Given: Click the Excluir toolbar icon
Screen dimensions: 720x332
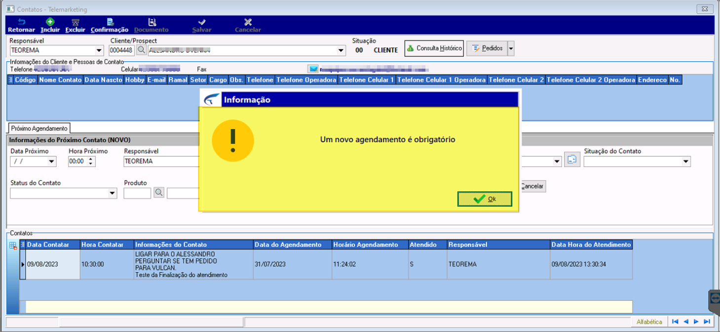Looking at the screenshot, I should (x=75, y=22).
